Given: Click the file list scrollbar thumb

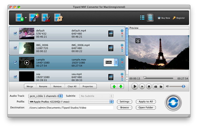Looking at the screenshot, I should (127, 42).
